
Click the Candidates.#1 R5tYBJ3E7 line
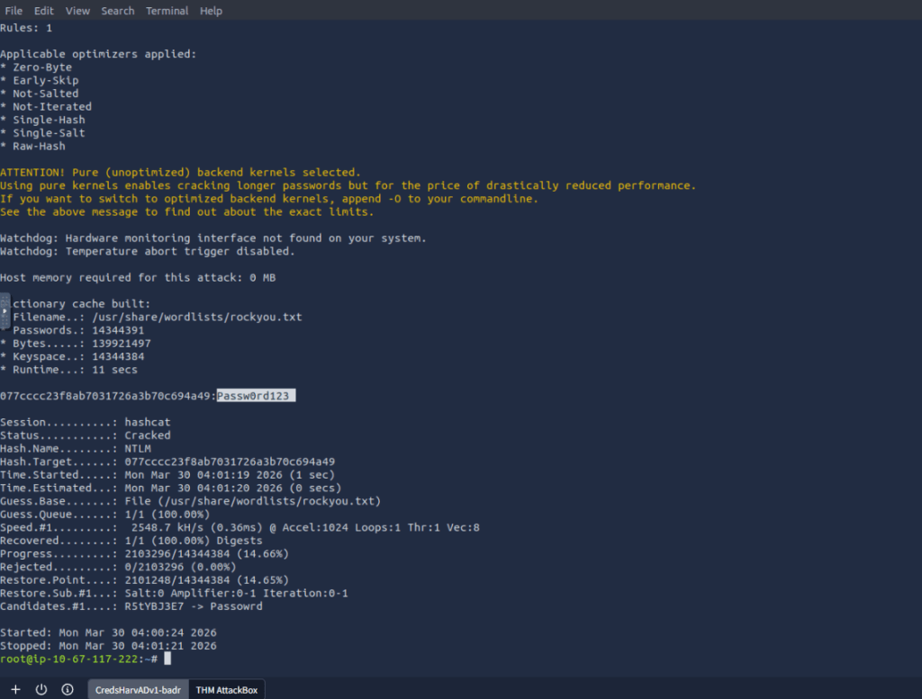[x=131, y=606]
